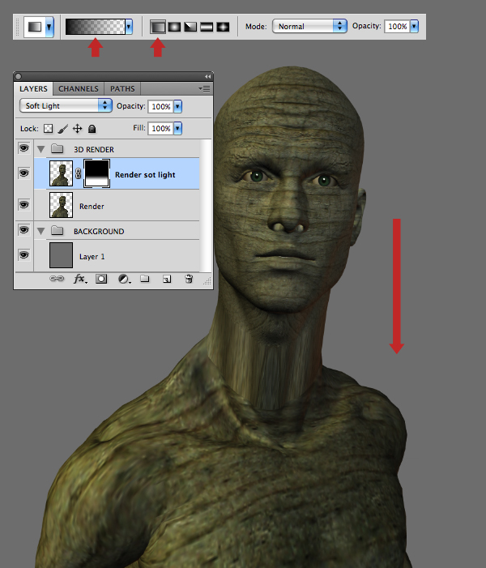Open the Gradient tool preset picker arrow
The image size is (486, 568).
coord(49,27)
